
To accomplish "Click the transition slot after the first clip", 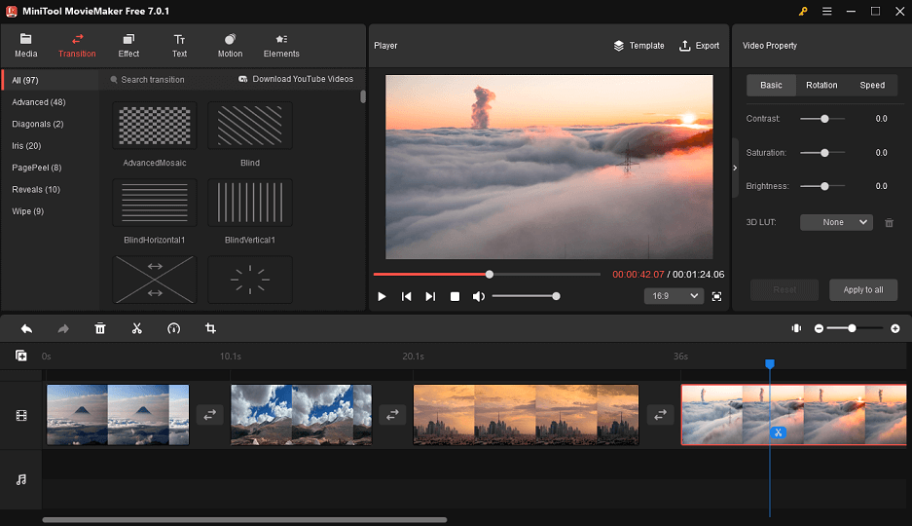I will point(210,415).
